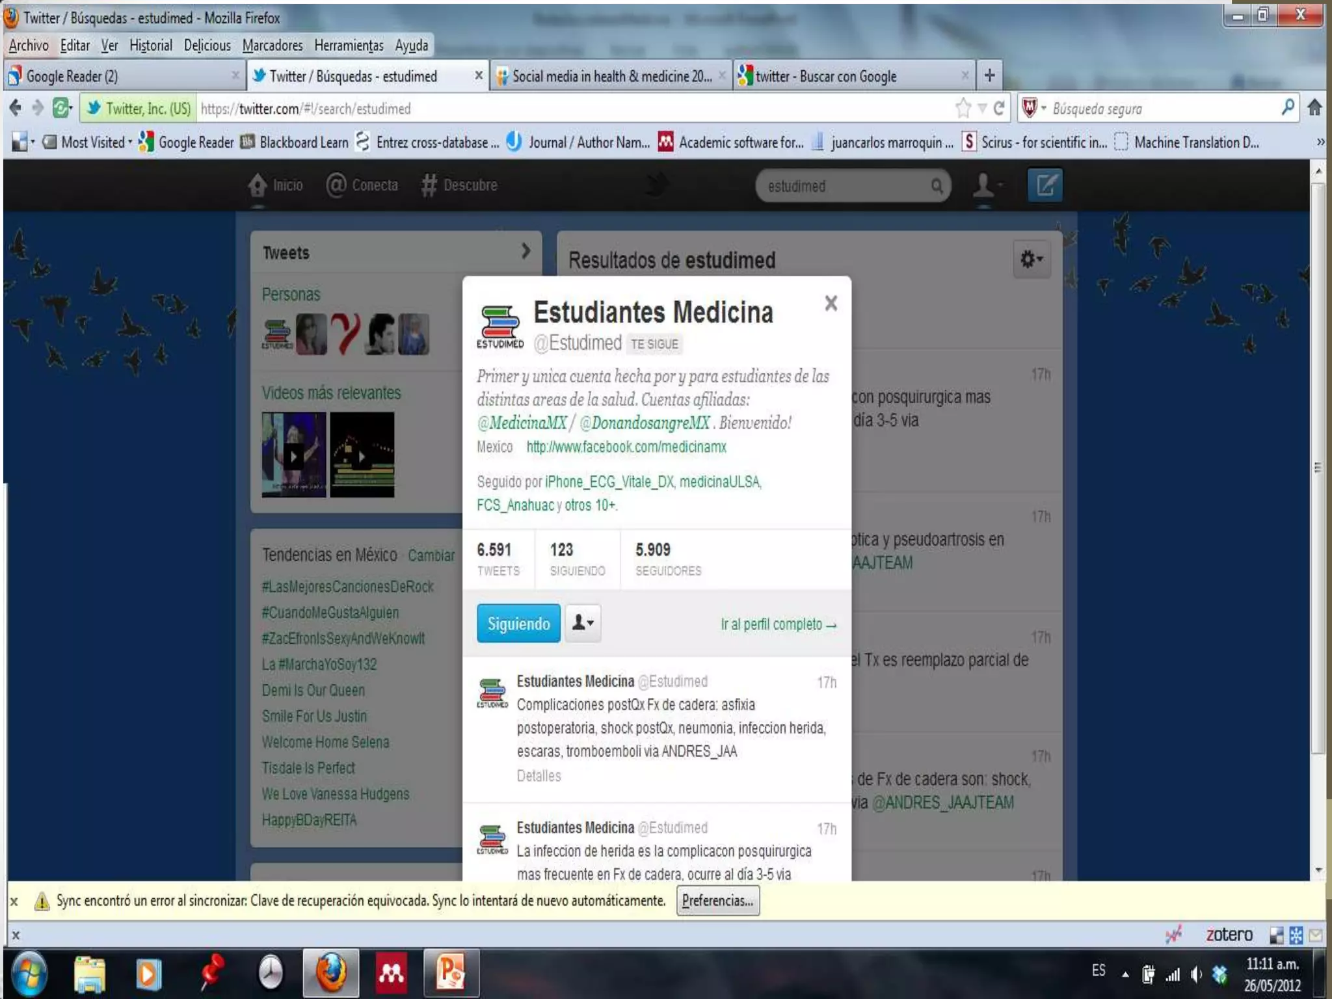
Task: Bookmark page with the star icon
Action: [963, 108]
